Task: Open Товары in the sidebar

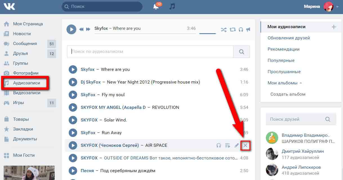Action: [x=21, y=119]
